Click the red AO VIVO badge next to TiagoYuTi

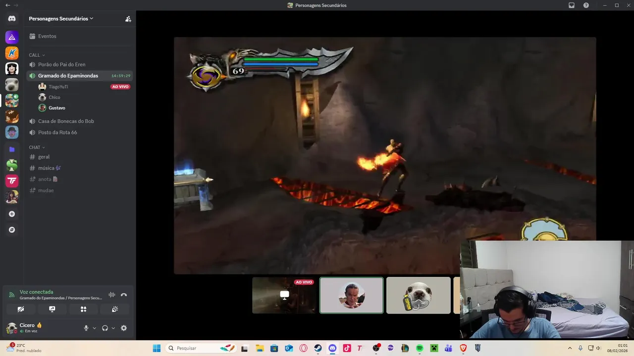pos(120,87)
